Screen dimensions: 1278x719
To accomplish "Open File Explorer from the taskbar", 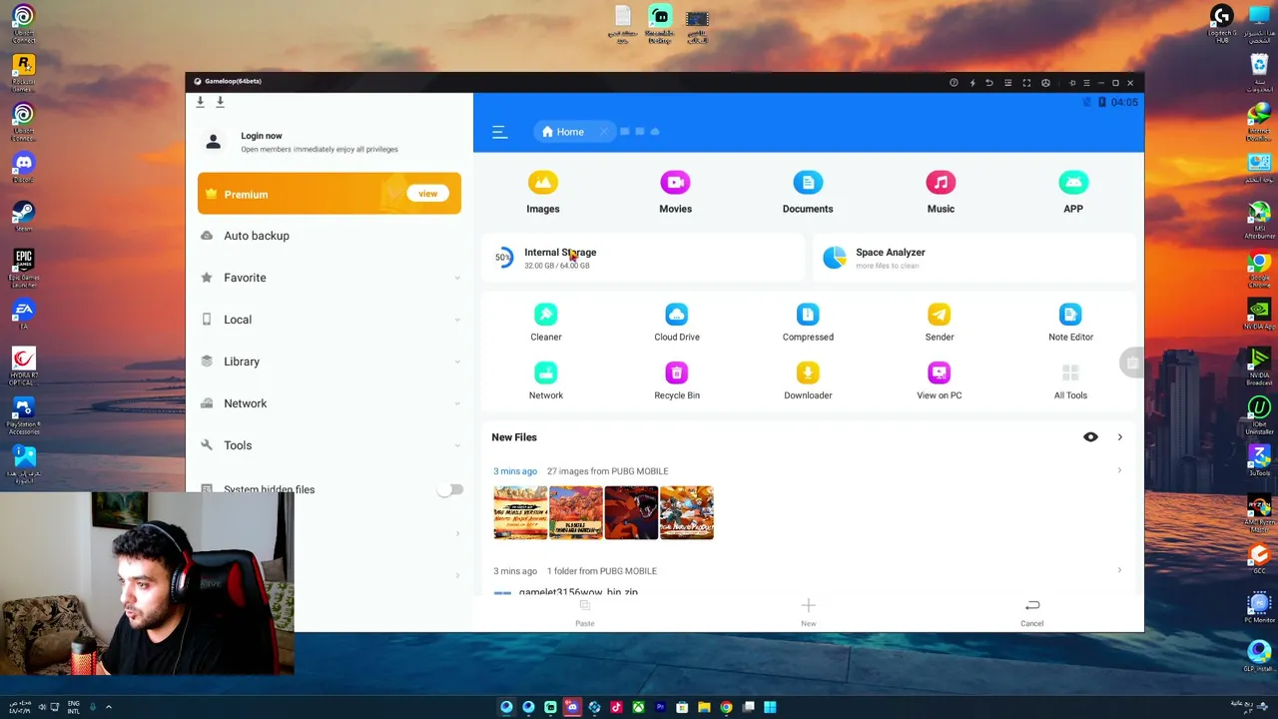I will (x=704, y=707).
